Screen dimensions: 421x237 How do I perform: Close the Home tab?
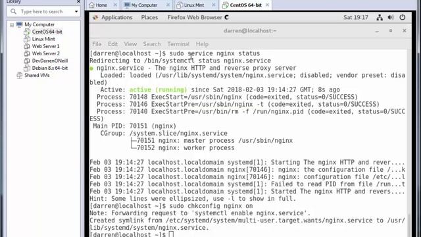click(x=115, y=5)
